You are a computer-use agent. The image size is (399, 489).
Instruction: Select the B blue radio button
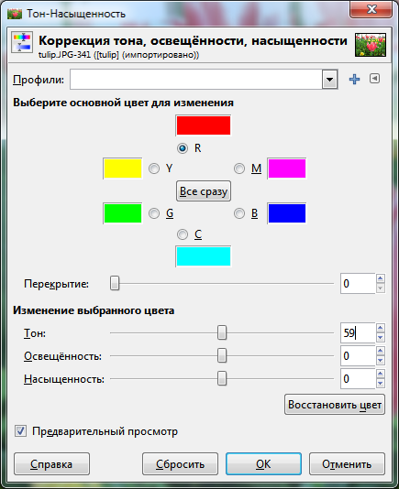[239, 213]
